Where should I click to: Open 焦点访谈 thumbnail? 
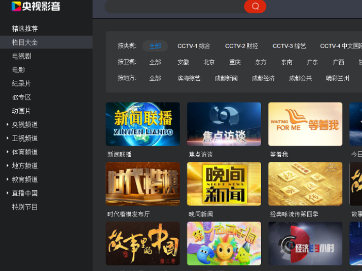[x=224, y=124]
